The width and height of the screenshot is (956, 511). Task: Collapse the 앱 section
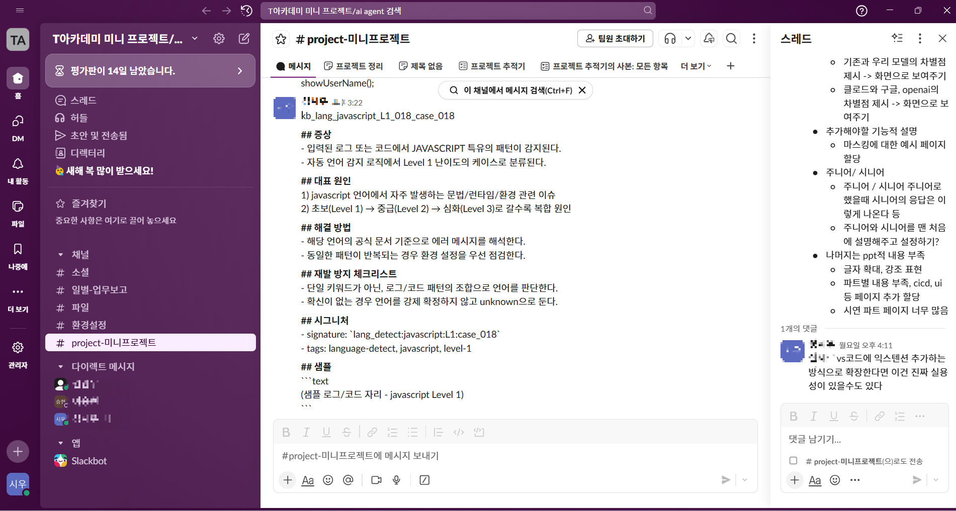60,443
